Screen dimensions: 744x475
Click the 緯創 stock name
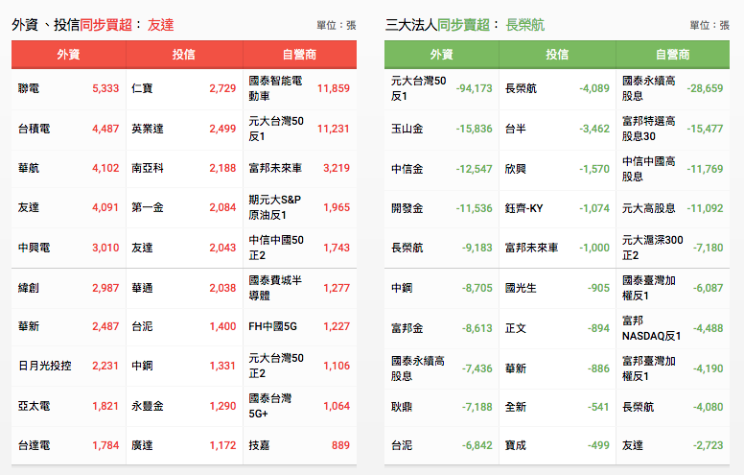pyautogui.click(x=29, y=288)
